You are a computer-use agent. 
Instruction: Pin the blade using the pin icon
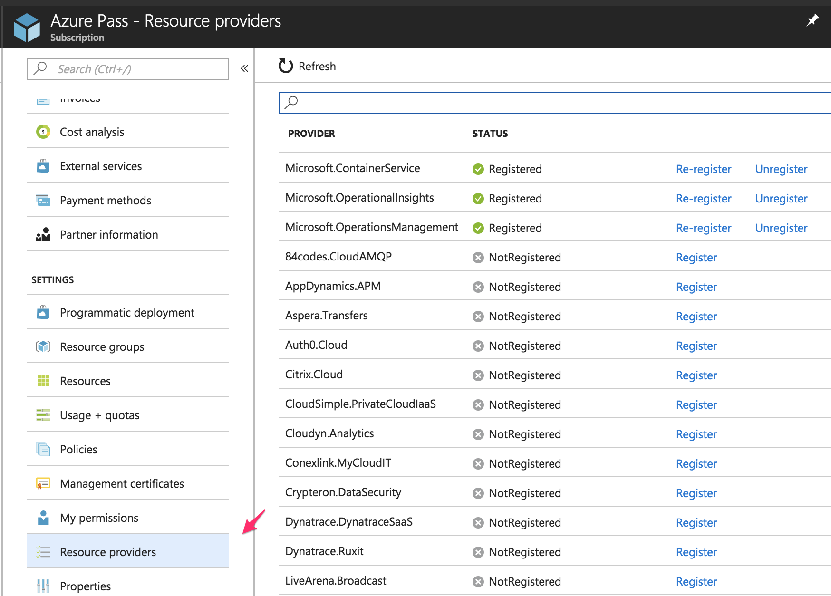pyautogui.click(x=812, y=20)
